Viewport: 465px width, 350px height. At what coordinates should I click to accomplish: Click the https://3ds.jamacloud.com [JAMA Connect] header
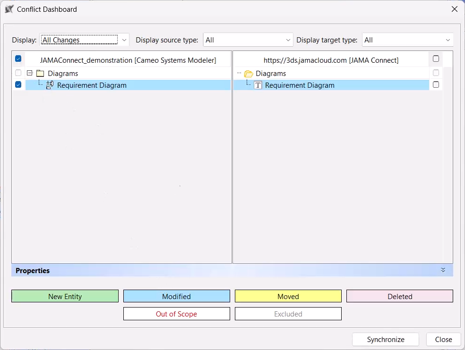click(331, 60)
